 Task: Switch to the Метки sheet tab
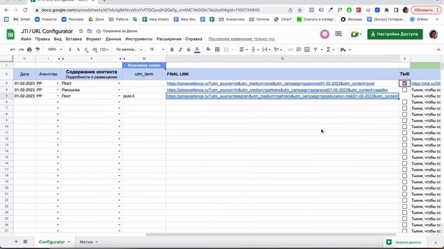[86, 242]
